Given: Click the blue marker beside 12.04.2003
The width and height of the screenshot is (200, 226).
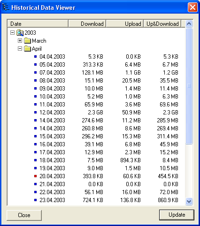Looking at the screenshot, I should point(35,113).
